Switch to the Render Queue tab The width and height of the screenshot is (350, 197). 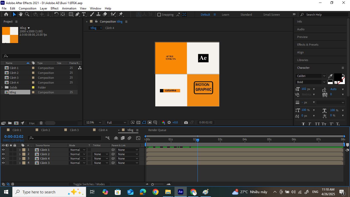157,130
